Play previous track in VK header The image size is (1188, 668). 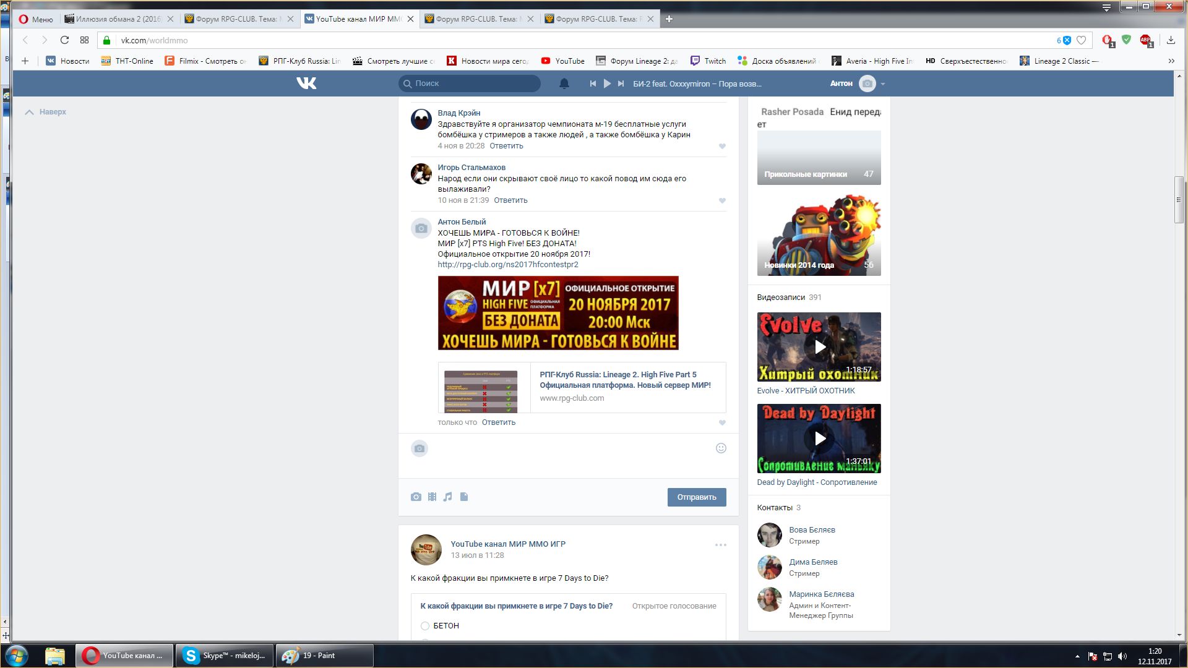click(593, 83)
